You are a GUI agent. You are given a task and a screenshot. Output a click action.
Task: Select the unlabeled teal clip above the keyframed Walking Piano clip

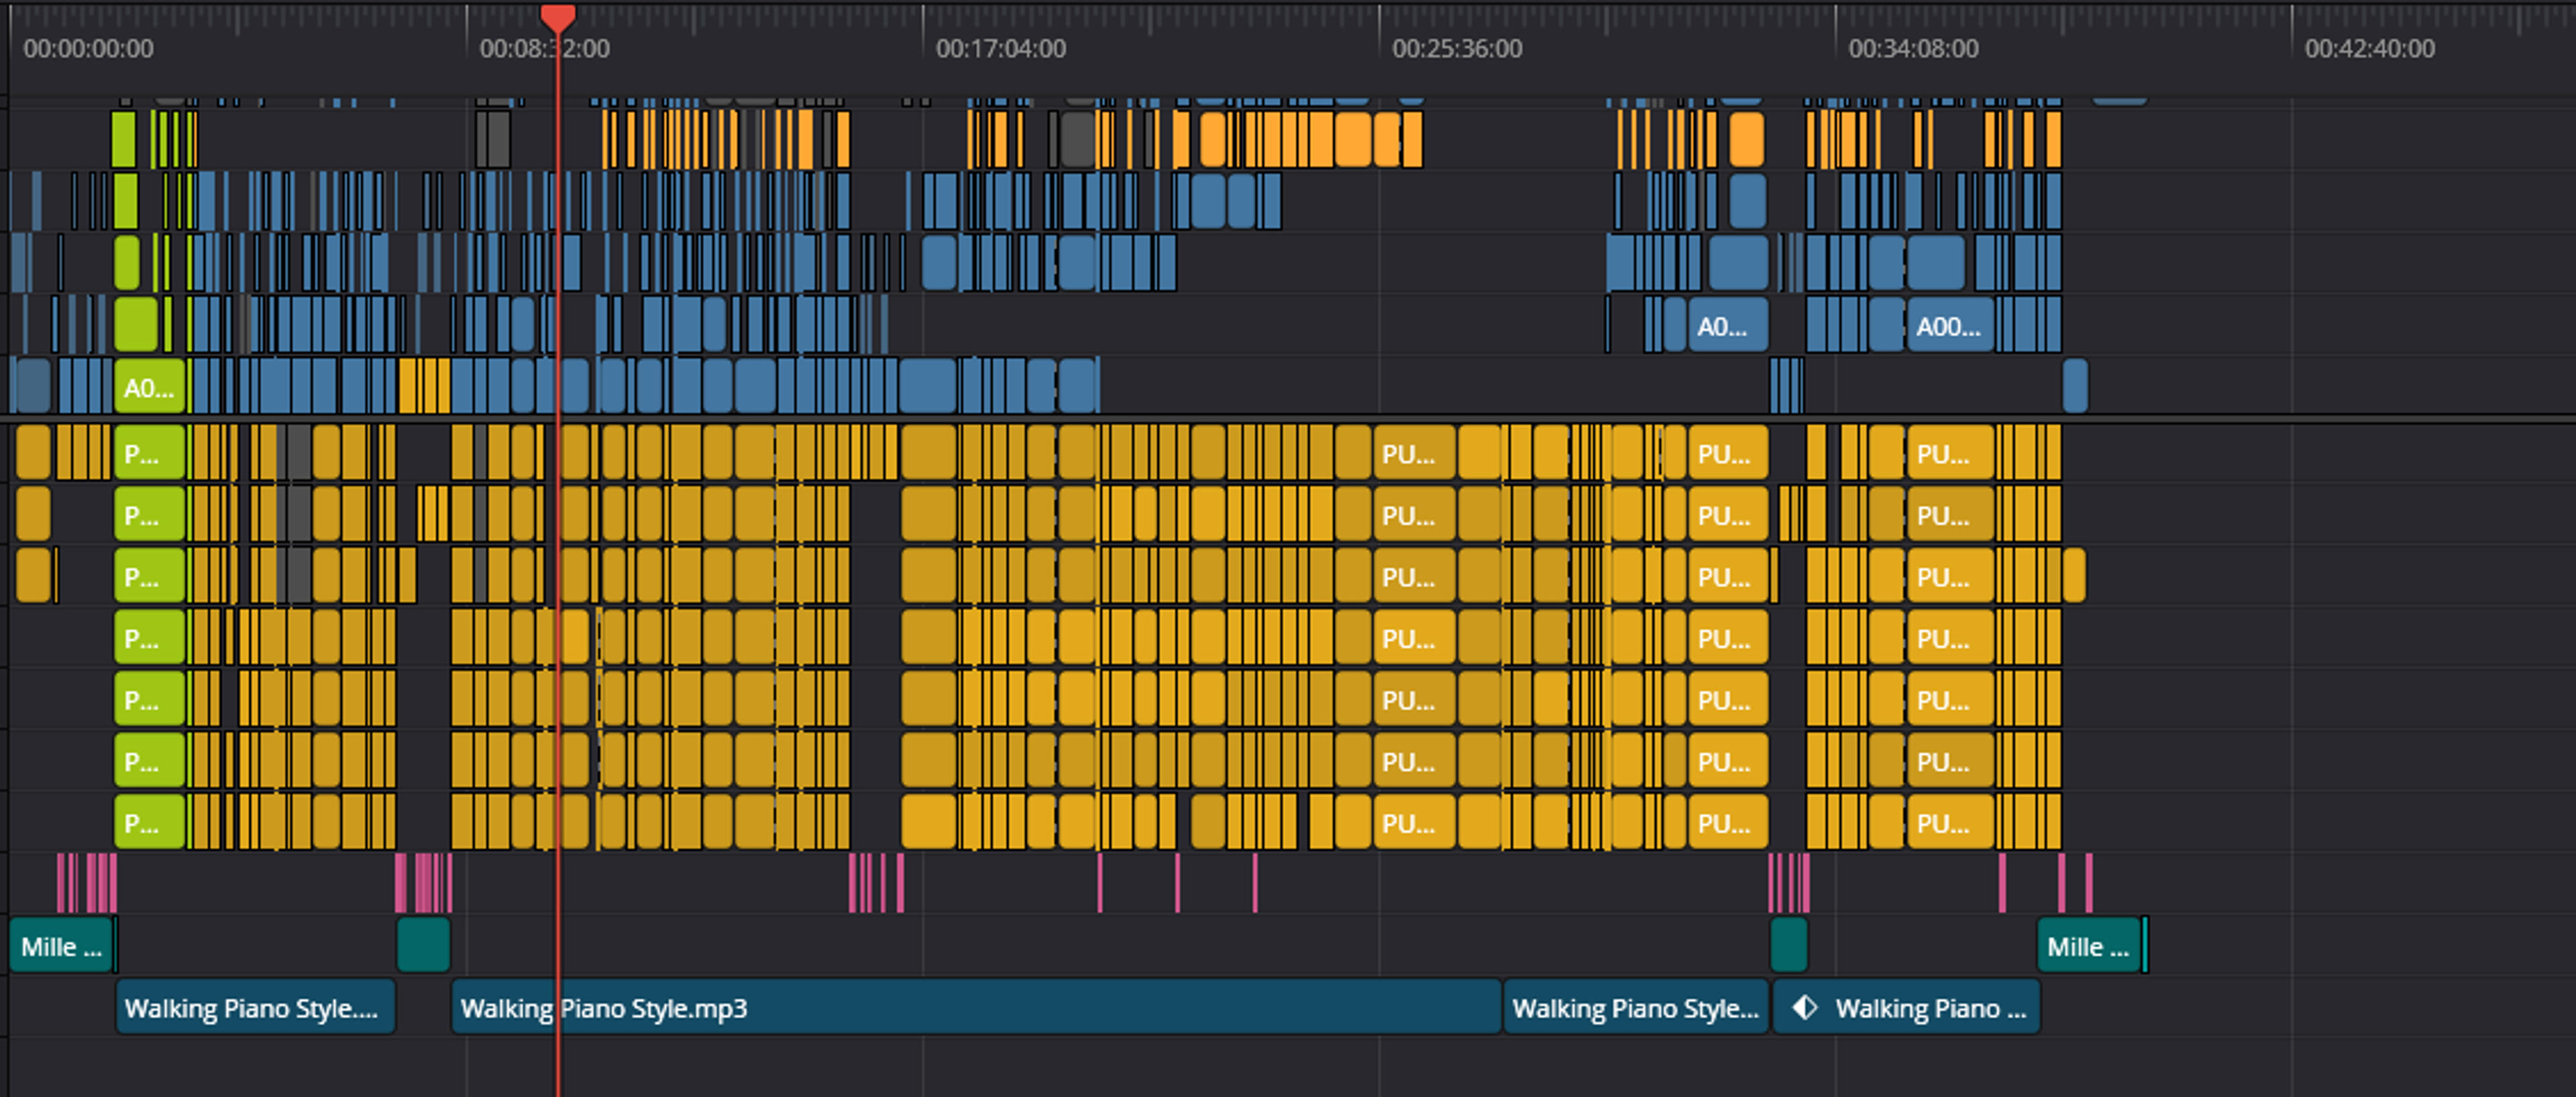point(1789,946)
